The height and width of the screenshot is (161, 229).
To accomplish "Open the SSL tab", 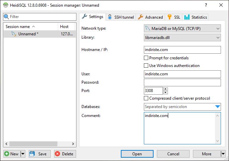I will pos(174,17).
